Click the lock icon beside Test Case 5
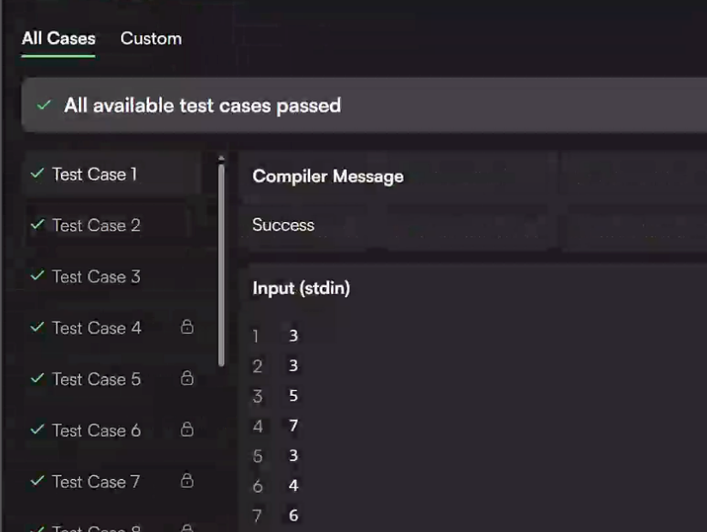Viewport: 707px width, 532px height. coord(187,379)
